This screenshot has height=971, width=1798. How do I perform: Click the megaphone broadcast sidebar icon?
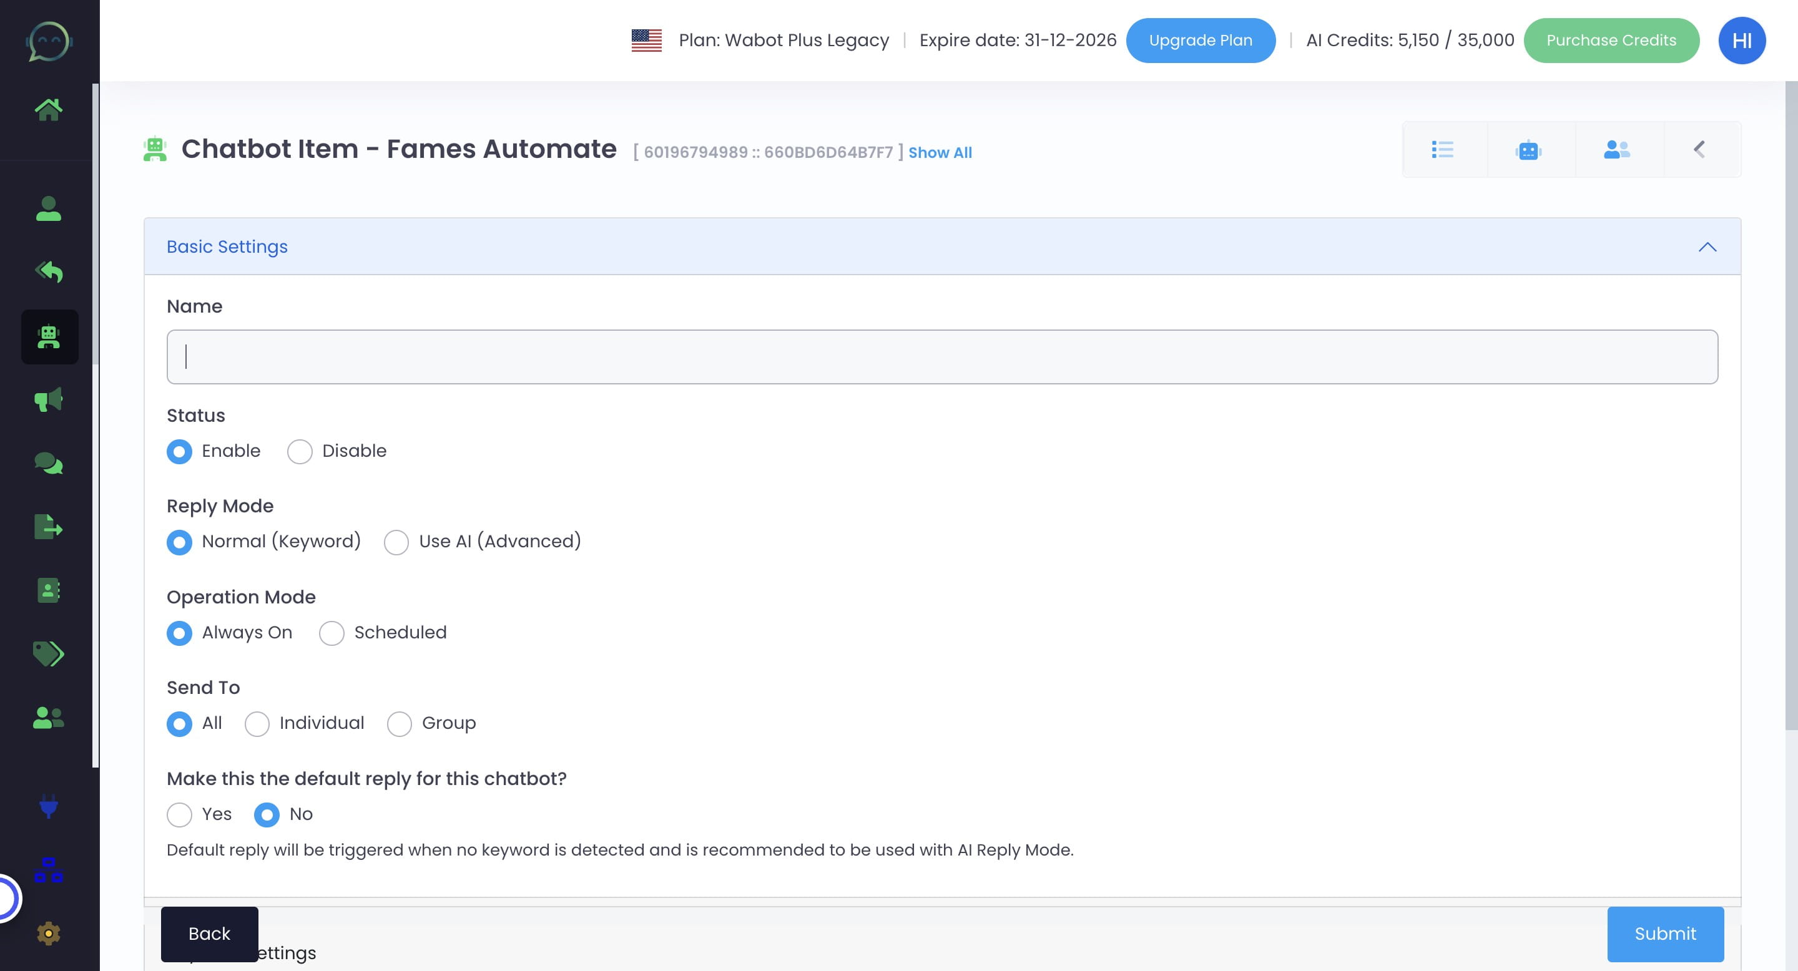[48, 400]
